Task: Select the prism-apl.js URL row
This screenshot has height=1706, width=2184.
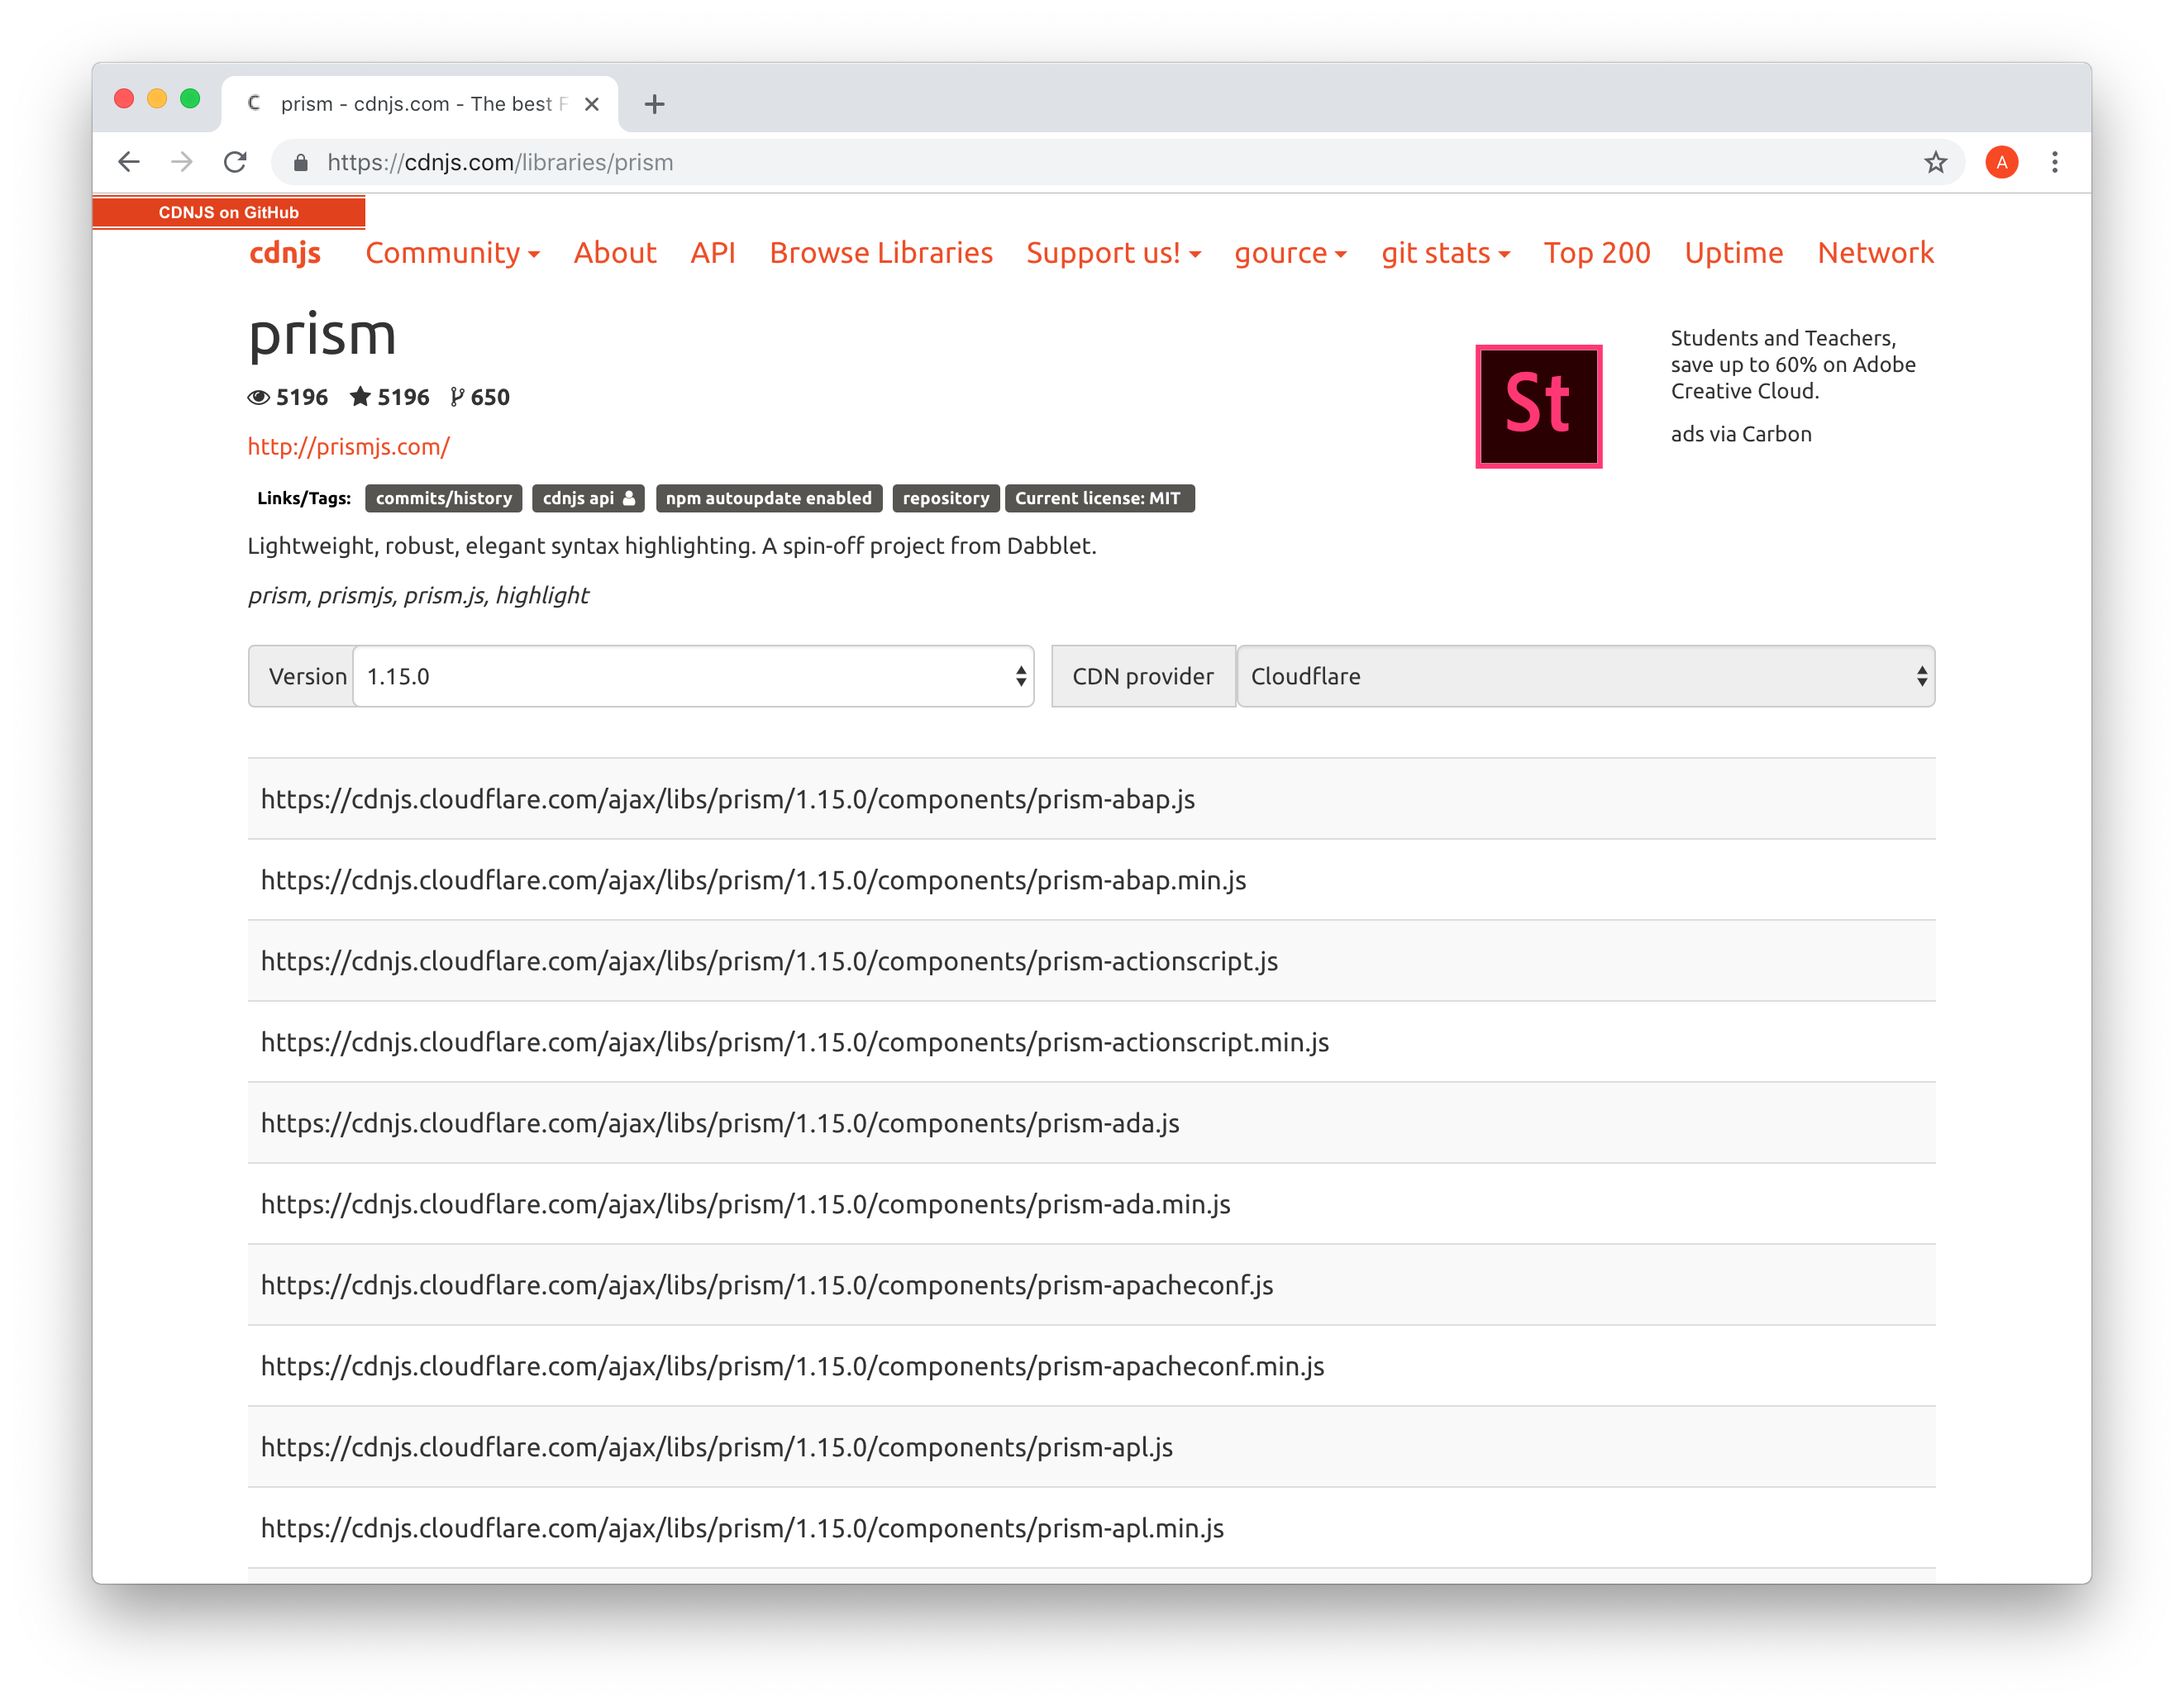Action: [x=1091, y=1447]
